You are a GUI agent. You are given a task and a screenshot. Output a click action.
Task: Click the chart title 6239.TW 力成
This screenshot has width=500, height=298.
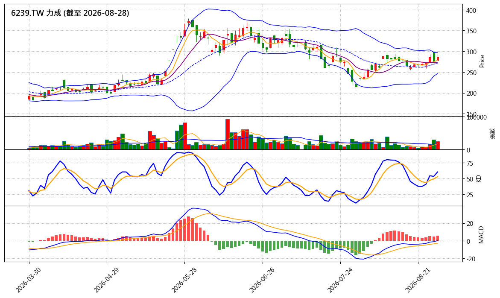click(70, 13)
